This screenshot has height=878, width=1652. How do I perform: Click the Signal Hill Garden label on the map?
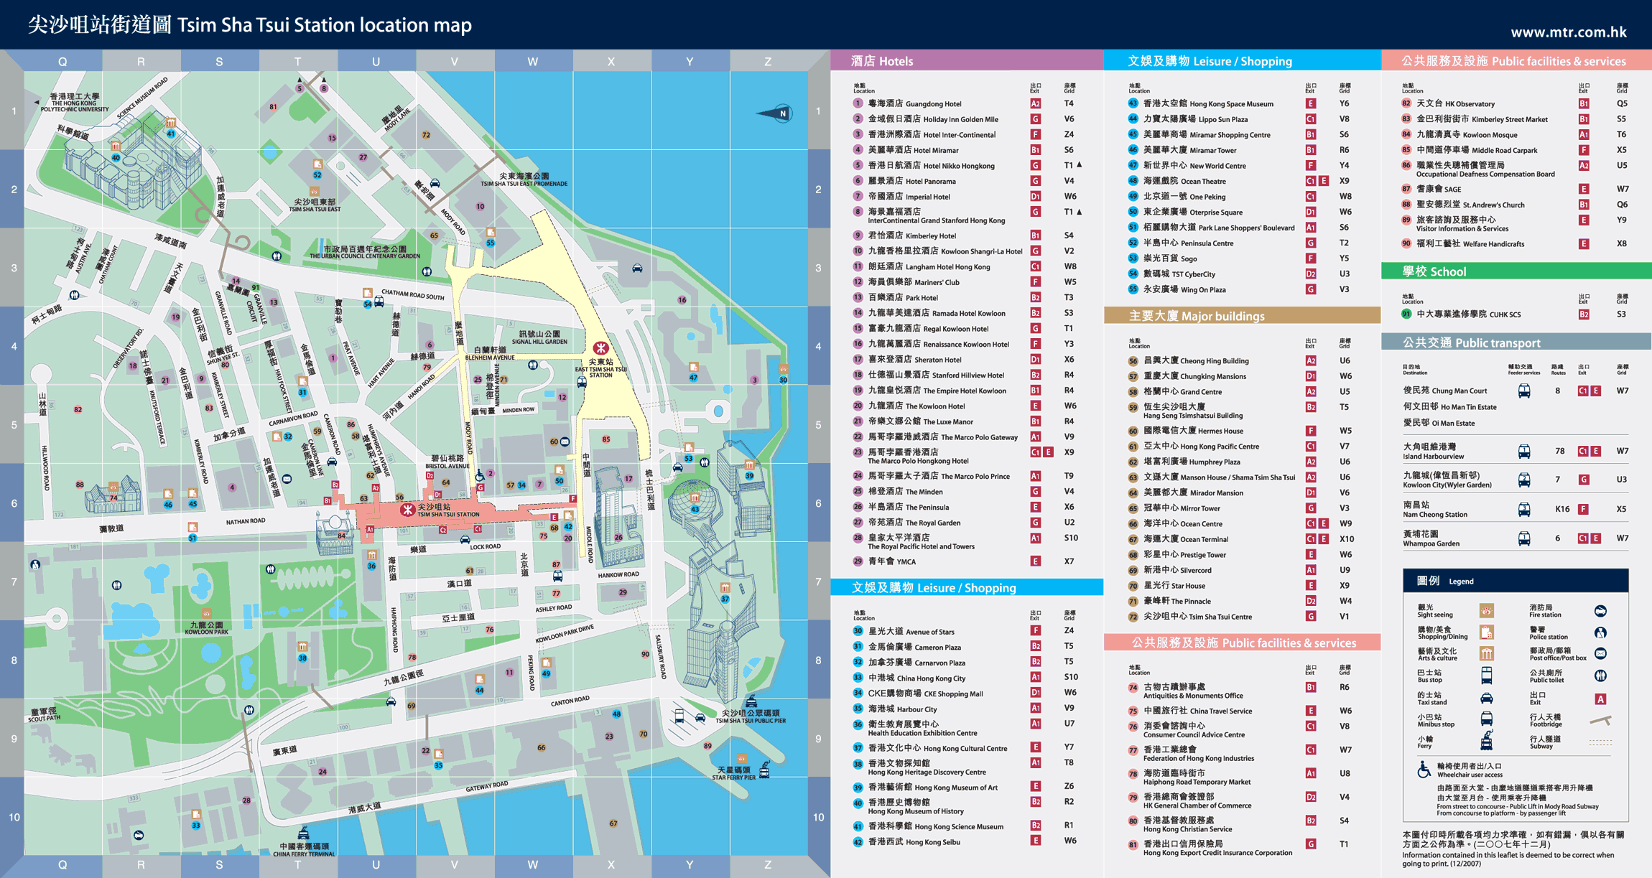tap(540, 337)
